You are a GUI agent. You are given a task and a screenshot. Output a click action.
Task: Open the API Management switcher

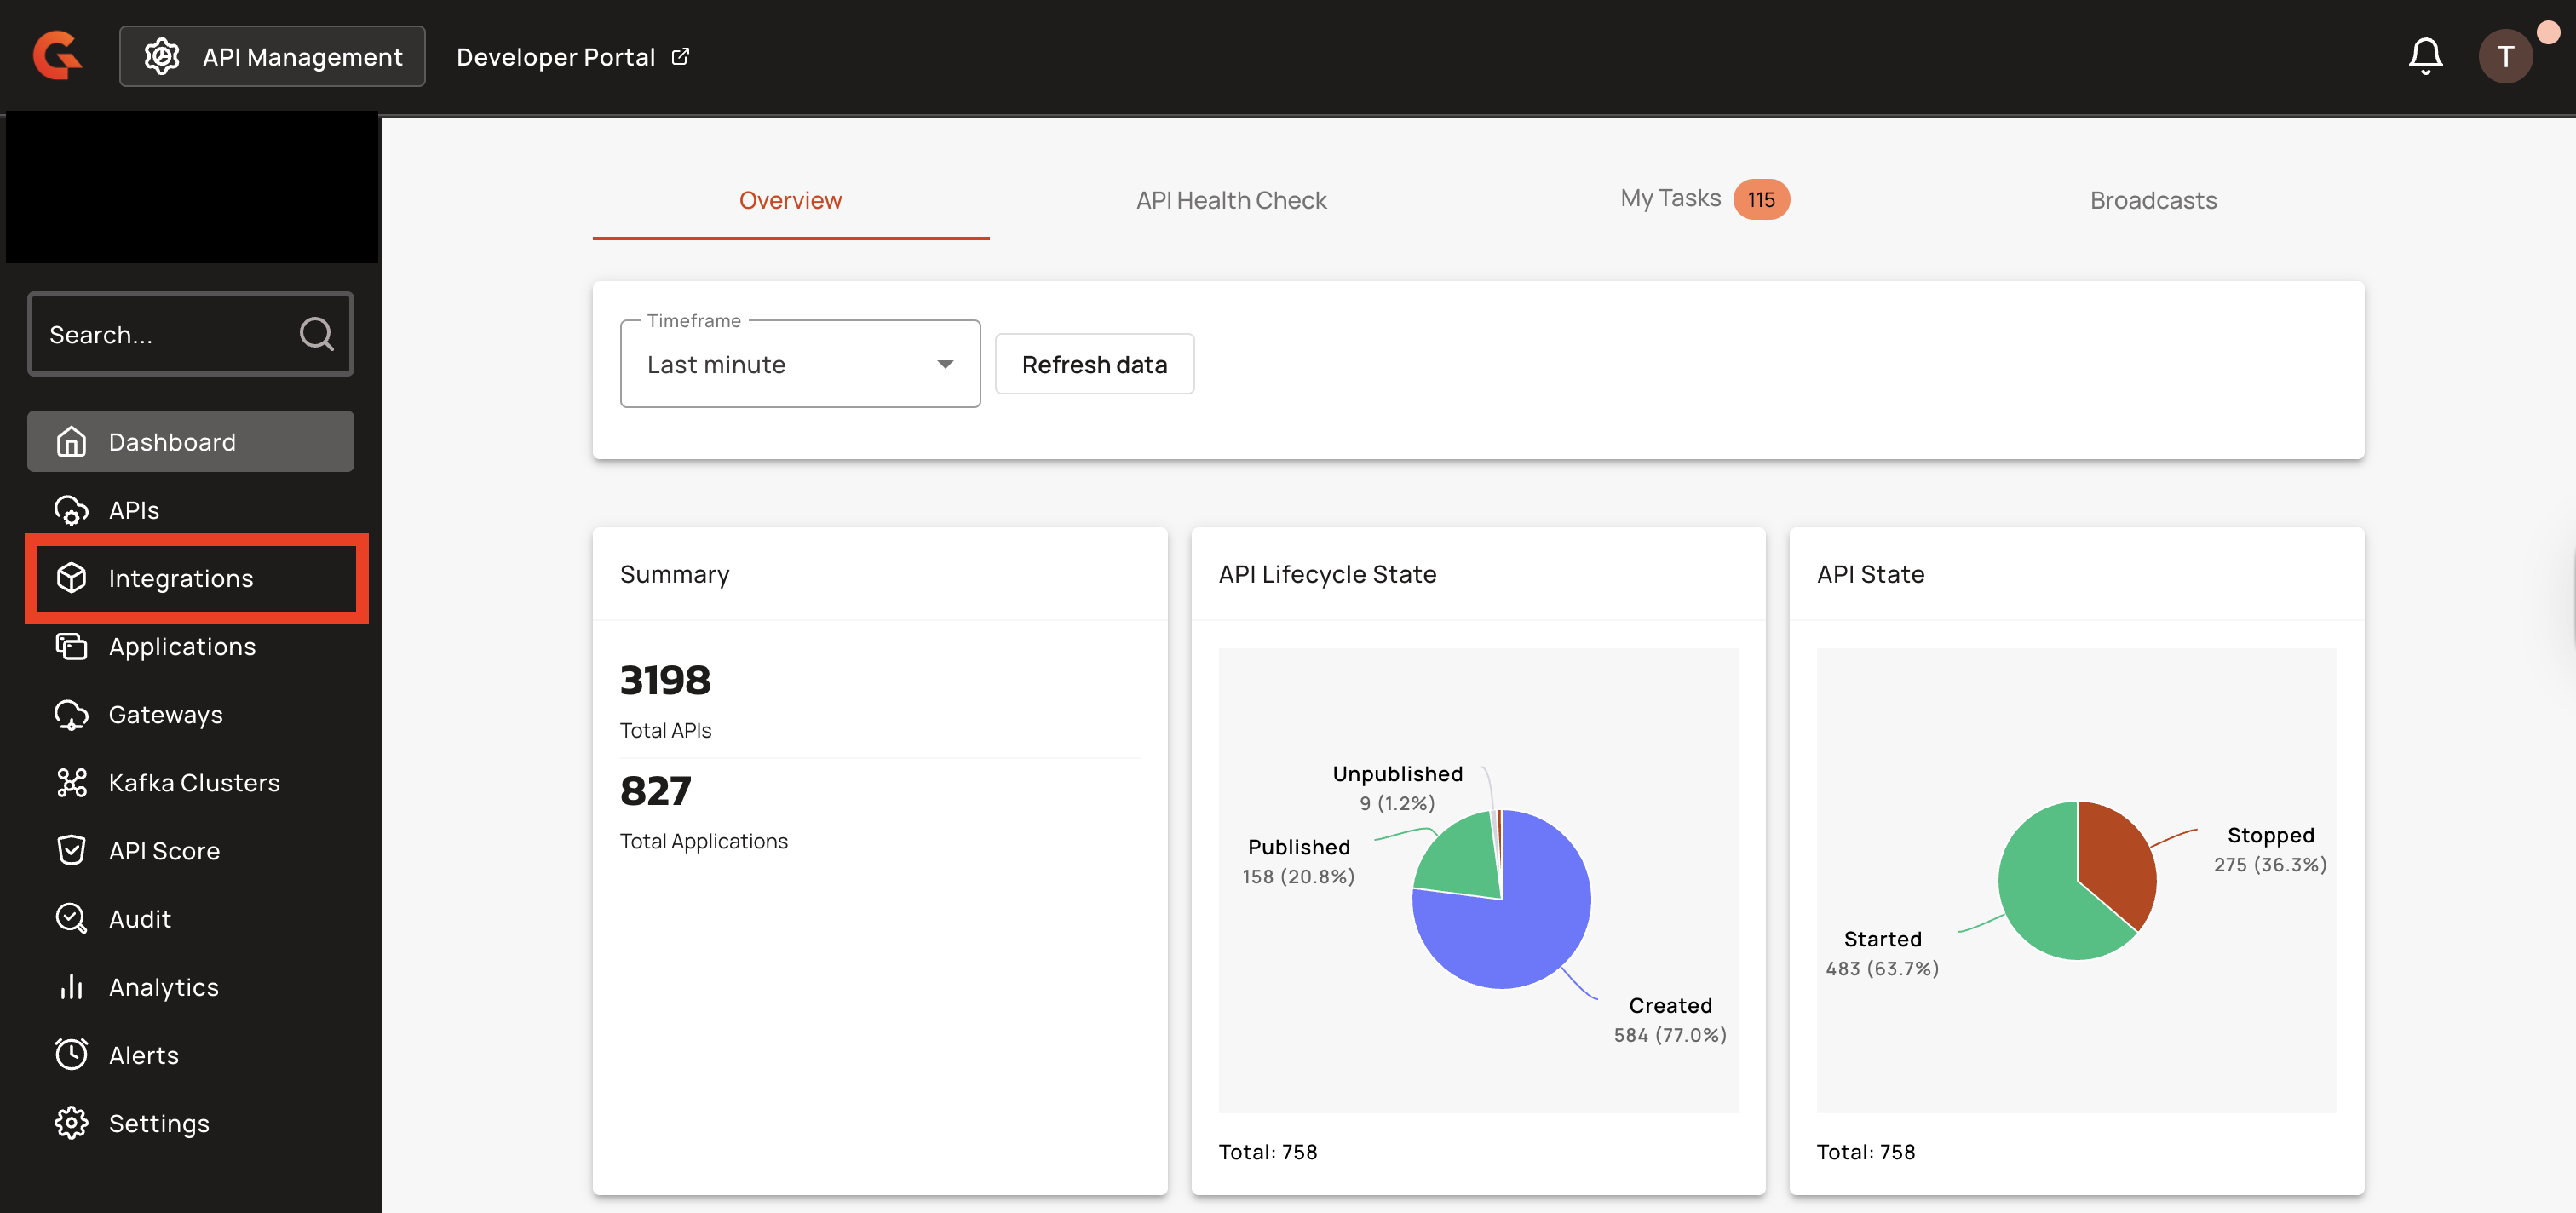pyautogui.click(x=272, y=57)
